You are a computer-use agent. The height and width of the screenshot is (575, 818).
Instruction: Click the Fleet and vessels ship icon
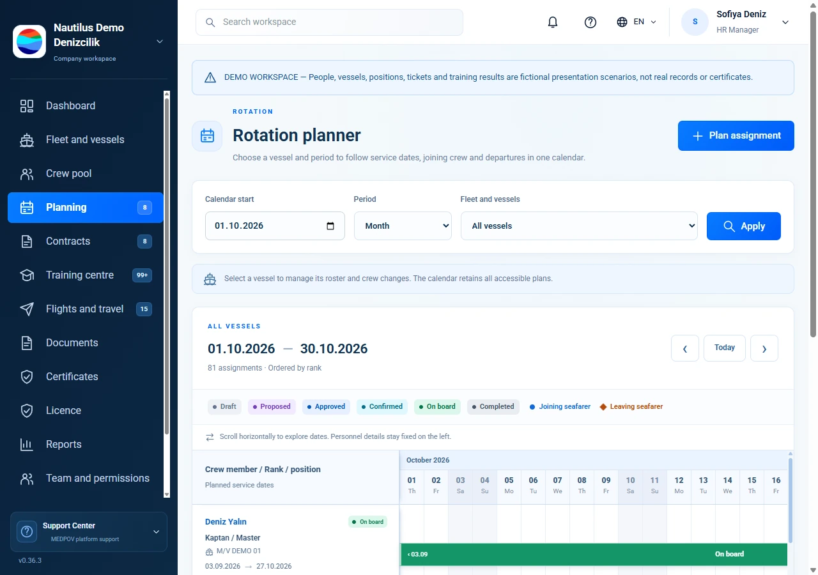pyautogui.click(x=27, y=140)
